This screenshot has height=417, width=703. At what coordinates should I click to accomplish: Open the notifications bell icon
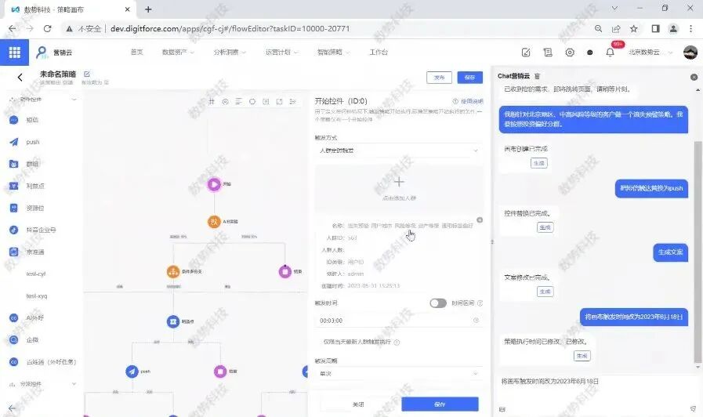point(610,53)
